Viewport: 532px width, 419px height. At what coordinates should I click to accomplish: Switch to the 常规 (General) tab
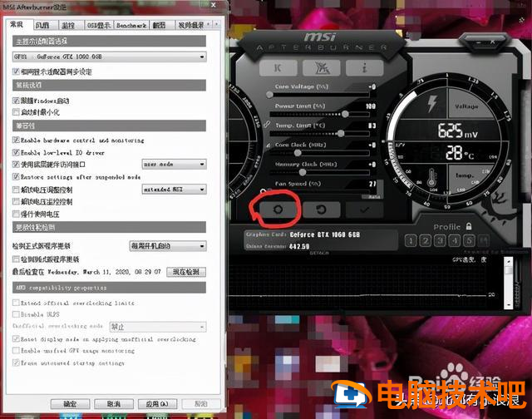pos(17,24)
